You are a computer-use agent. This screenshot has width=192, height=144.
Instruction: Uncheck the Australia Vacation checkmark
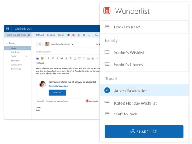point(107,90)
